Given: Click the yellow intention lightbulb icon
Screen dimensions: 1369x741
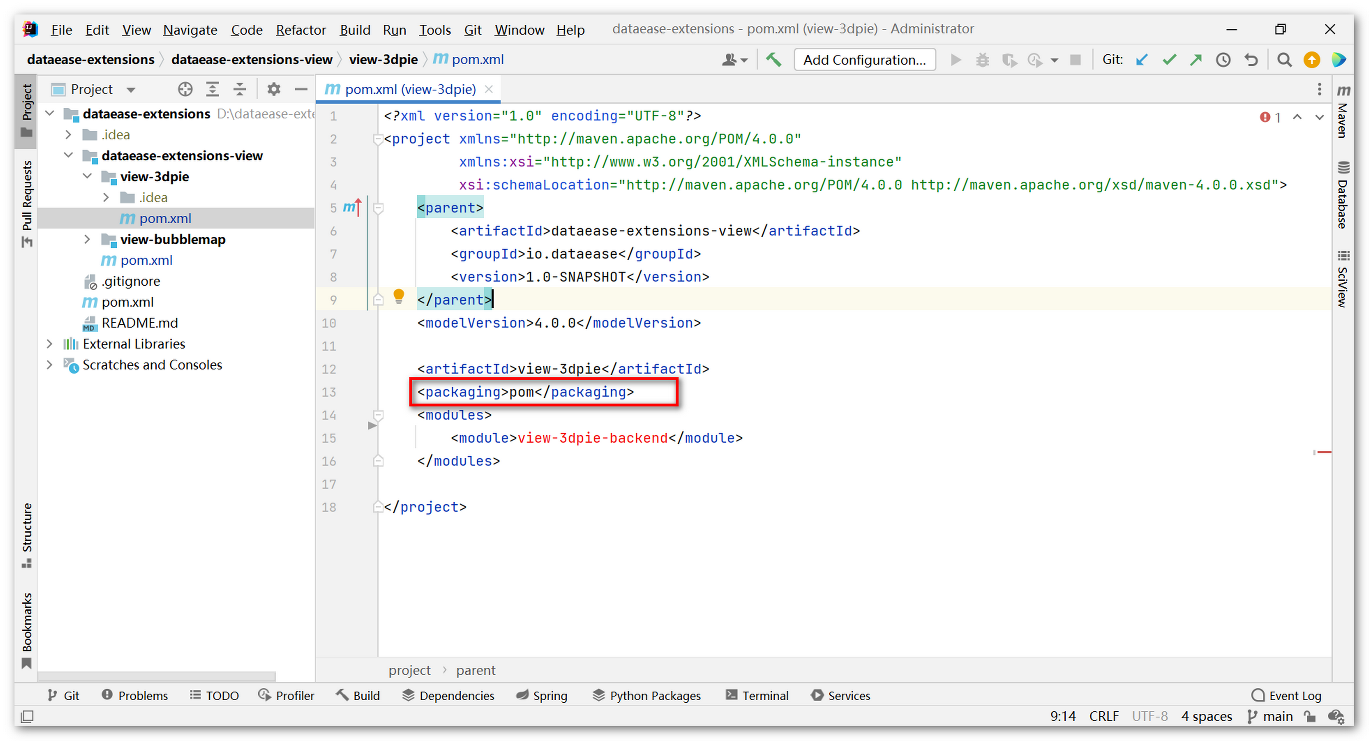Looking at the screenshot, I should [x=399, y=296].
